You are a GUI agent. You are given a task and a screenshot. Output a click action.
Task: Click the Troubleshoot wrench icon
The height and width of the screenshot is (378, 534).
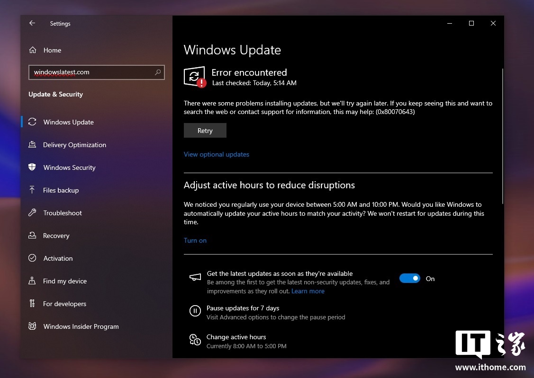32,213
